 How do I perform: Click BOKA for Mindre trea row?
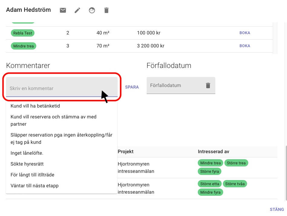tap(245, 46)
